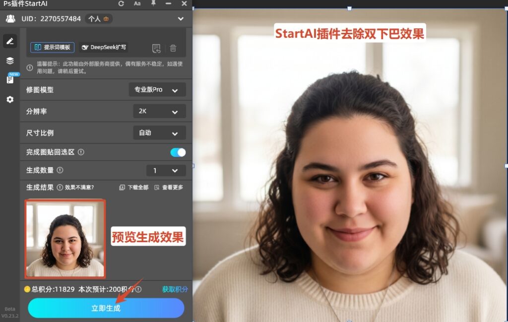Open the sidebar document icon marked NEW
508x322 pixels.
(x=9, y=80)
